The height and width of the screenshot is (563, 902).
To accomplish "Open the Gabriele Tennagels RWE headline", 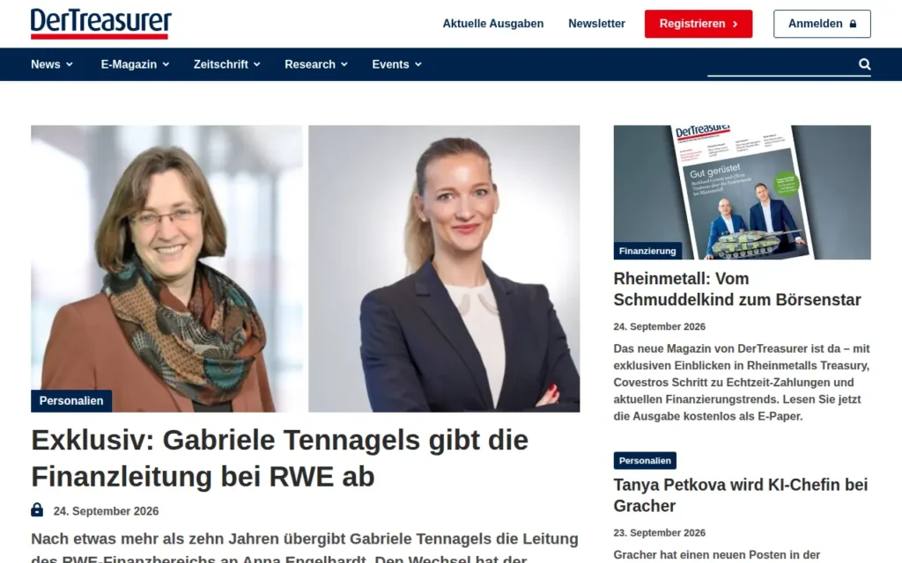I will [x=279, y=458].
